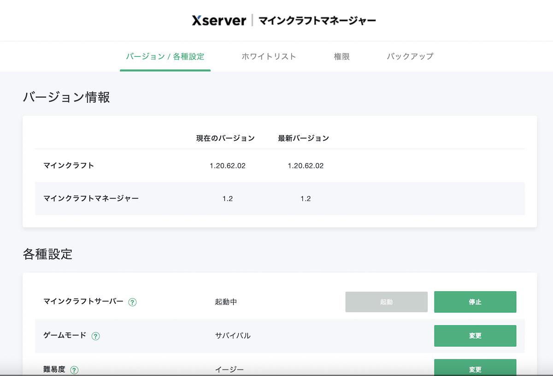Click the grayed-out 起動 button
This screenshot has height=376, width=553.
click(x=386, y=302)
